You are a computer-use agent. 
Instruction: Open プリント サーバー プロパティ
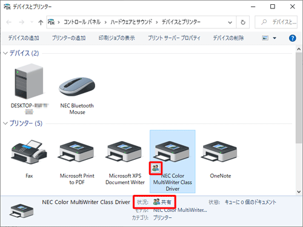pyautogui.click(x=174, y=38)
